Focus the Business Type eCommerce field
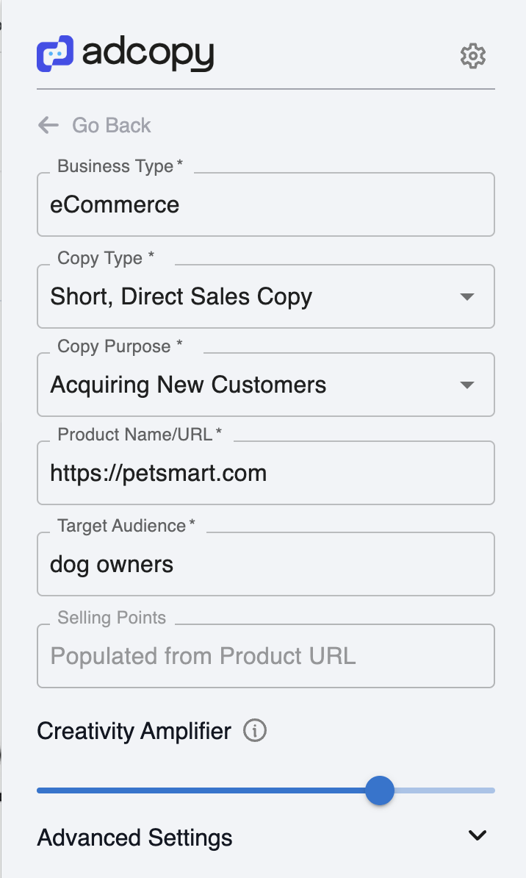Screen dimensions: 526x878 tap(266, 204)
